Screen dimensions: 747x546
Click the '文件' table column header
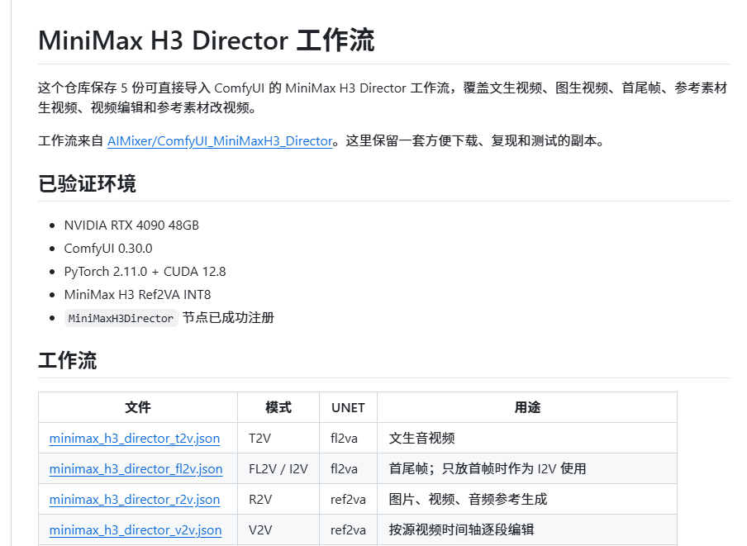(138, 407)
